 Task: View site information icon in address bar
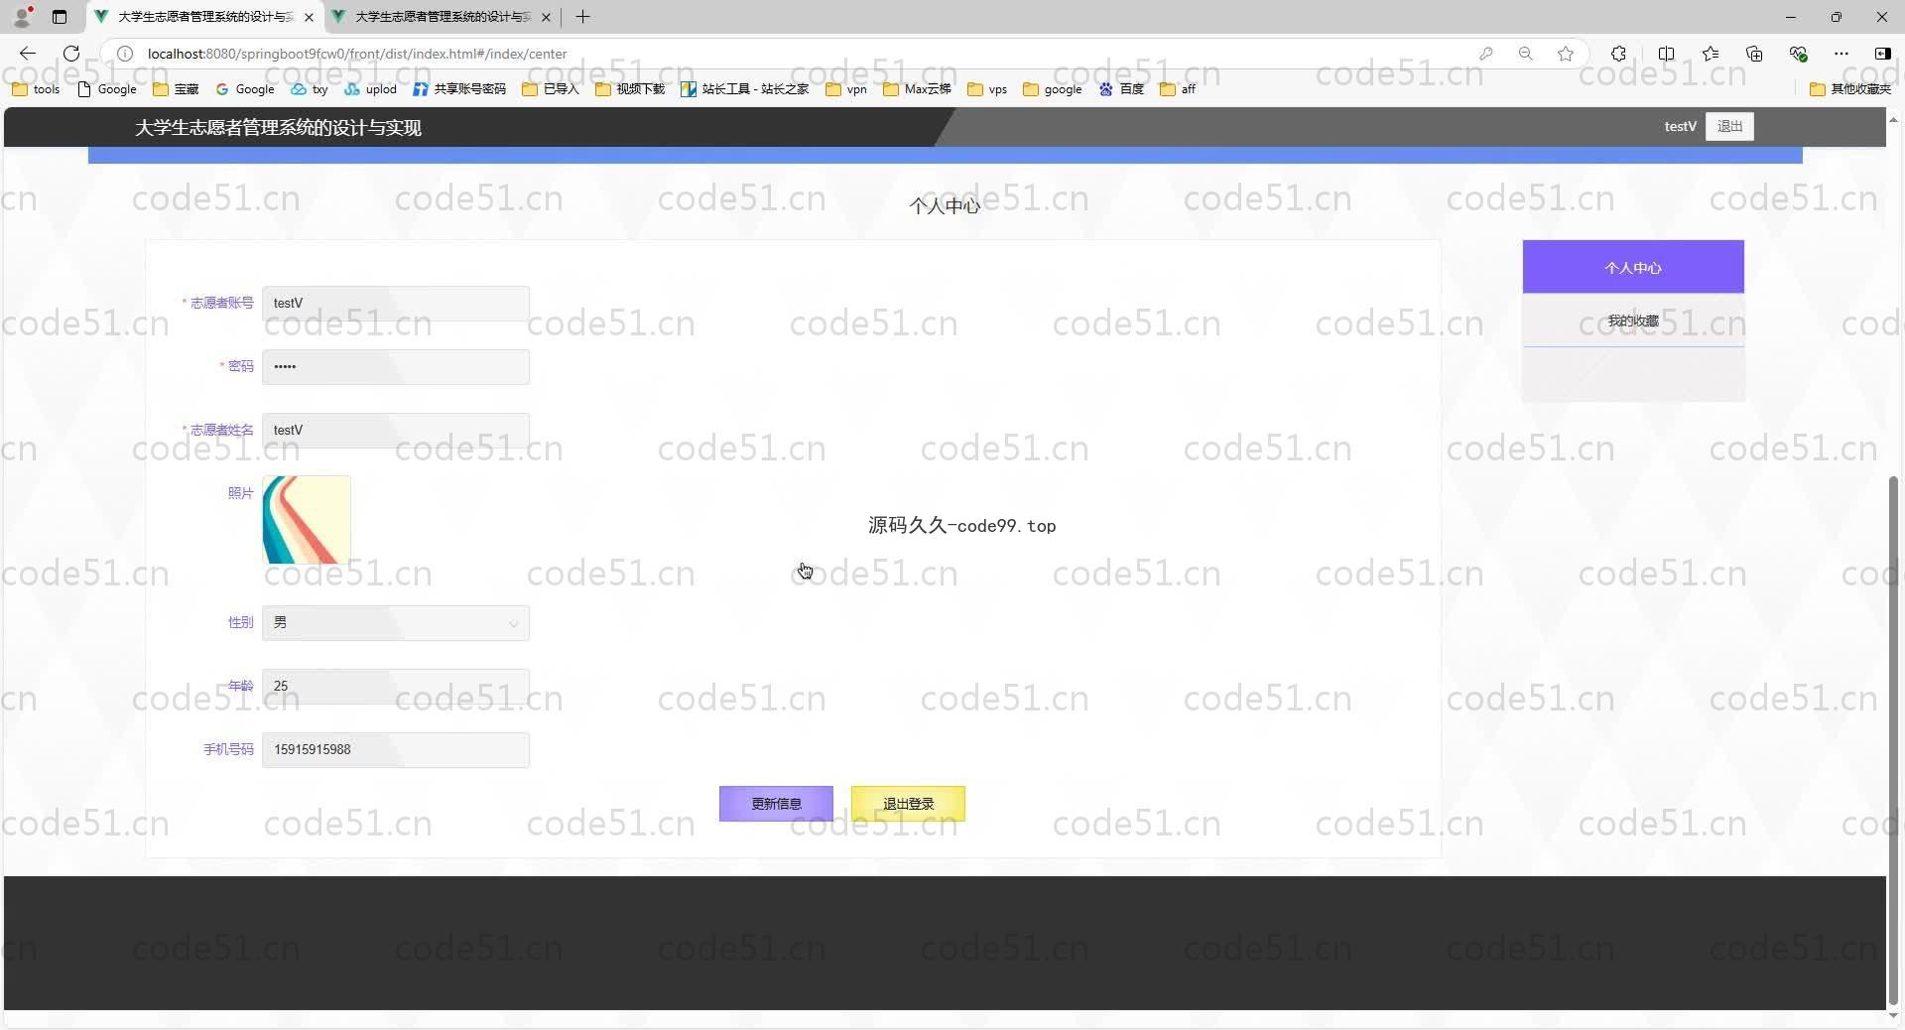click(x=125, y=54)
